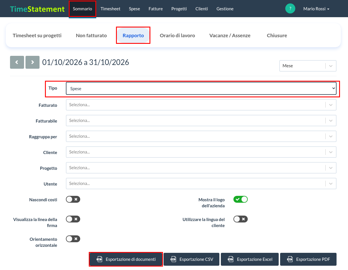
Task: Go to the previous month with left arrow
Action: [17, 62]
